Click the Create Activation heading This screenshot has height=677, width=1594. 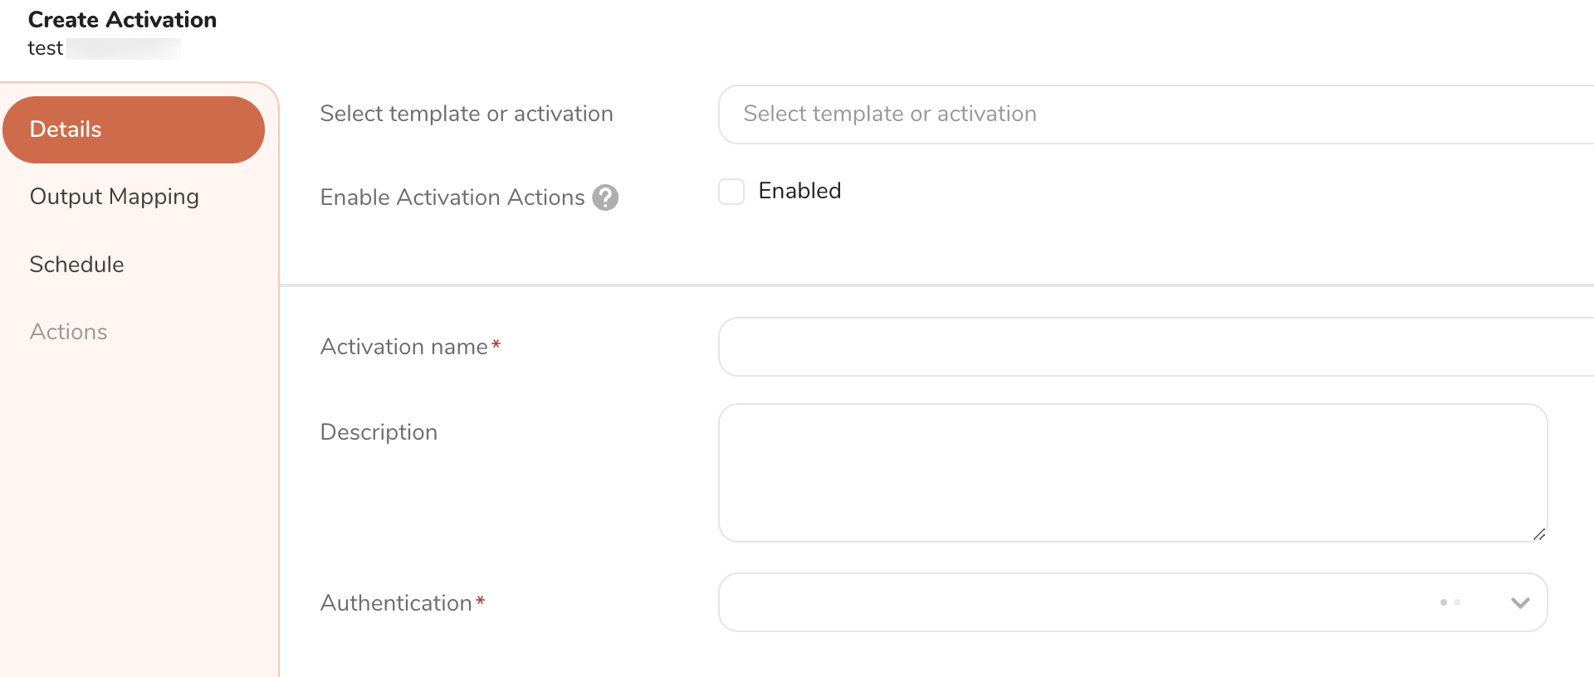122,20
